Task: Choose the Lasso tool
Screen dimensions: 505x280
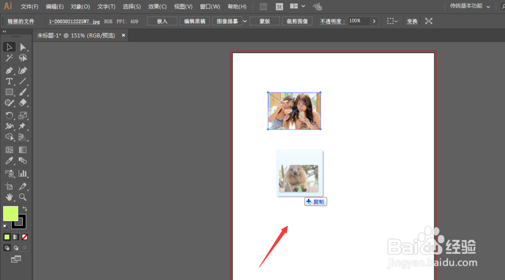Action: pos(23,58)
